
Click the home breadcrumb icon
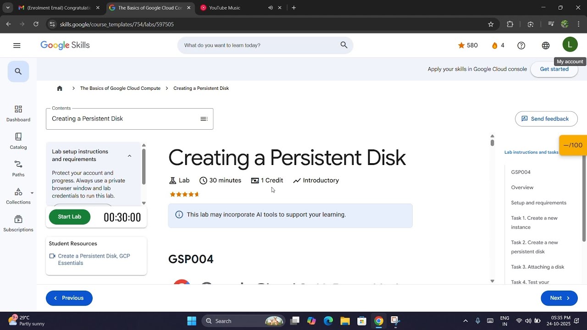(x=60, y=88)
